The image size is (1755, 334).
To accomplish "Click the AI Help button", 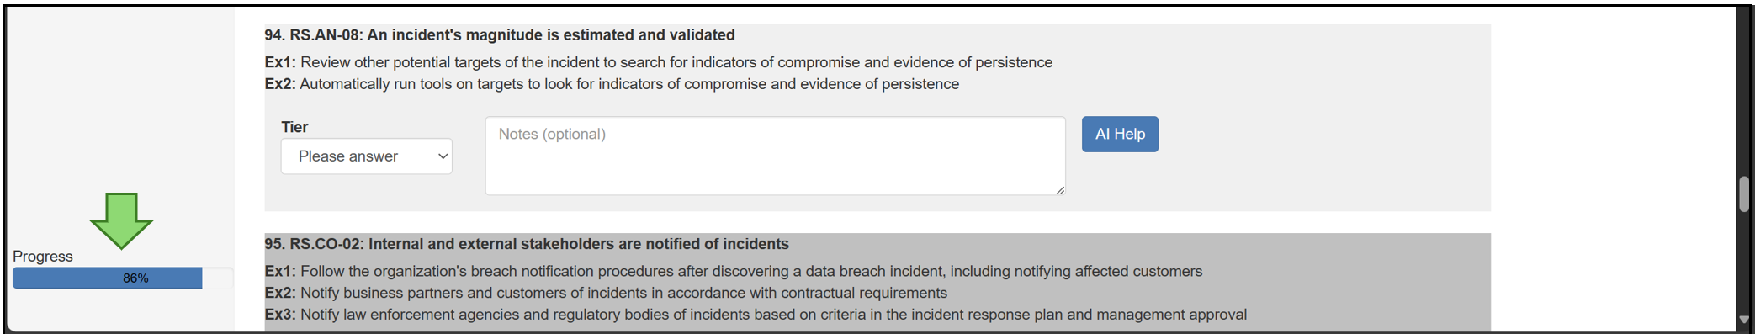I will tap(1120, 134).
